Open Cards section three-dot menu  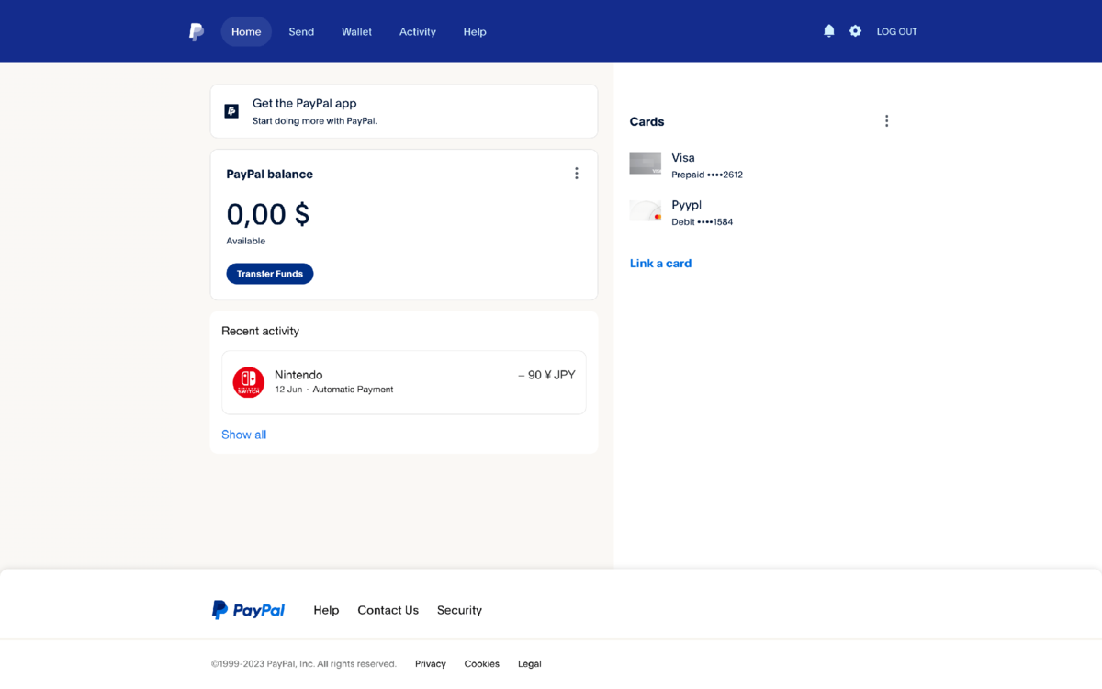[x=886, y=121]
